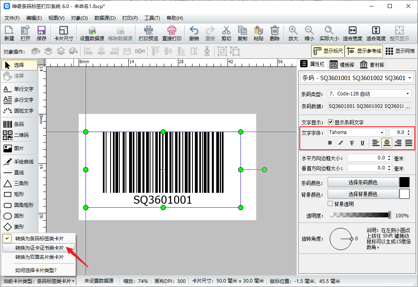
Task: Enable 背景透明 transparent background checkbox
Action: tap(330, 204)
